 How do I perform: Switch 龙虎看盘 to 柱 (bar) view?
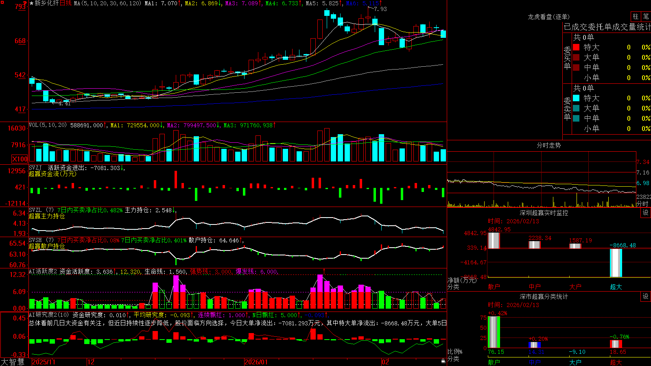[x=636, y=17]
